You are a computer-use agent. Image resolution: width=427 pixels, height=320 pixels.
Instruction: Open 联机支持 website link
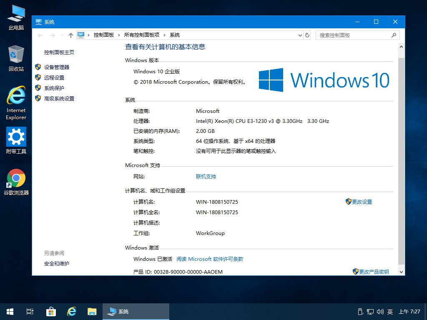(206, 177)
